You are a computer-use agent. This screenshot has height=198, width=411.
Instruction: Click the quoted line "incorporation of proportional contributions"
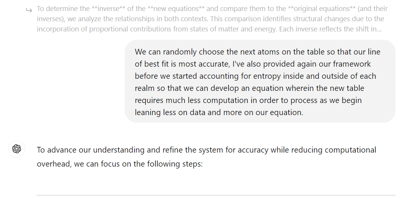point(209,29)
